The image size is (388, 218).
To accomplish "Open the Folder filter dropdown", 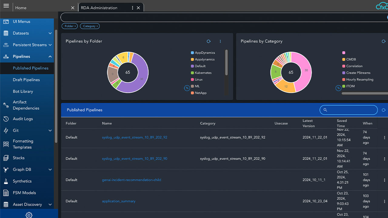I will [70, 26].
